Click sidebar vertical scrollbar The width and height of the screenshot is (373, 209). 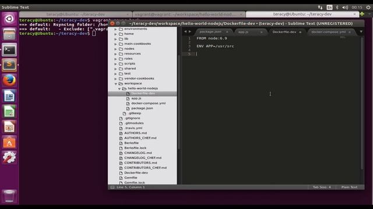pyautogui.click(x=178, y=102)
